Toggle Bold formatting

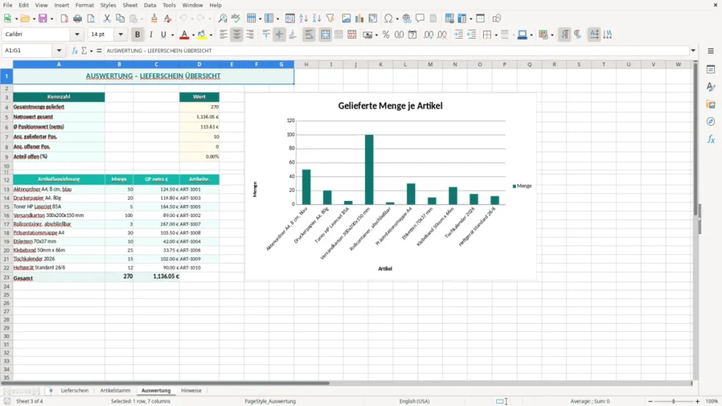tap(137, 35)
